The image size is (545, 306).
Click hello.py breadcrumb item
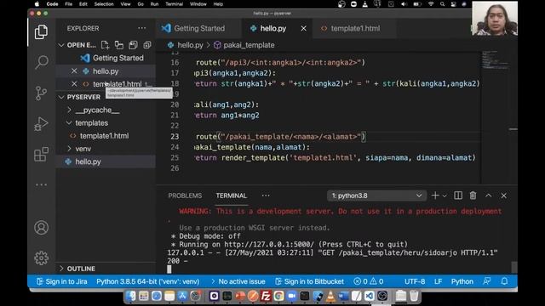(190, 45)
